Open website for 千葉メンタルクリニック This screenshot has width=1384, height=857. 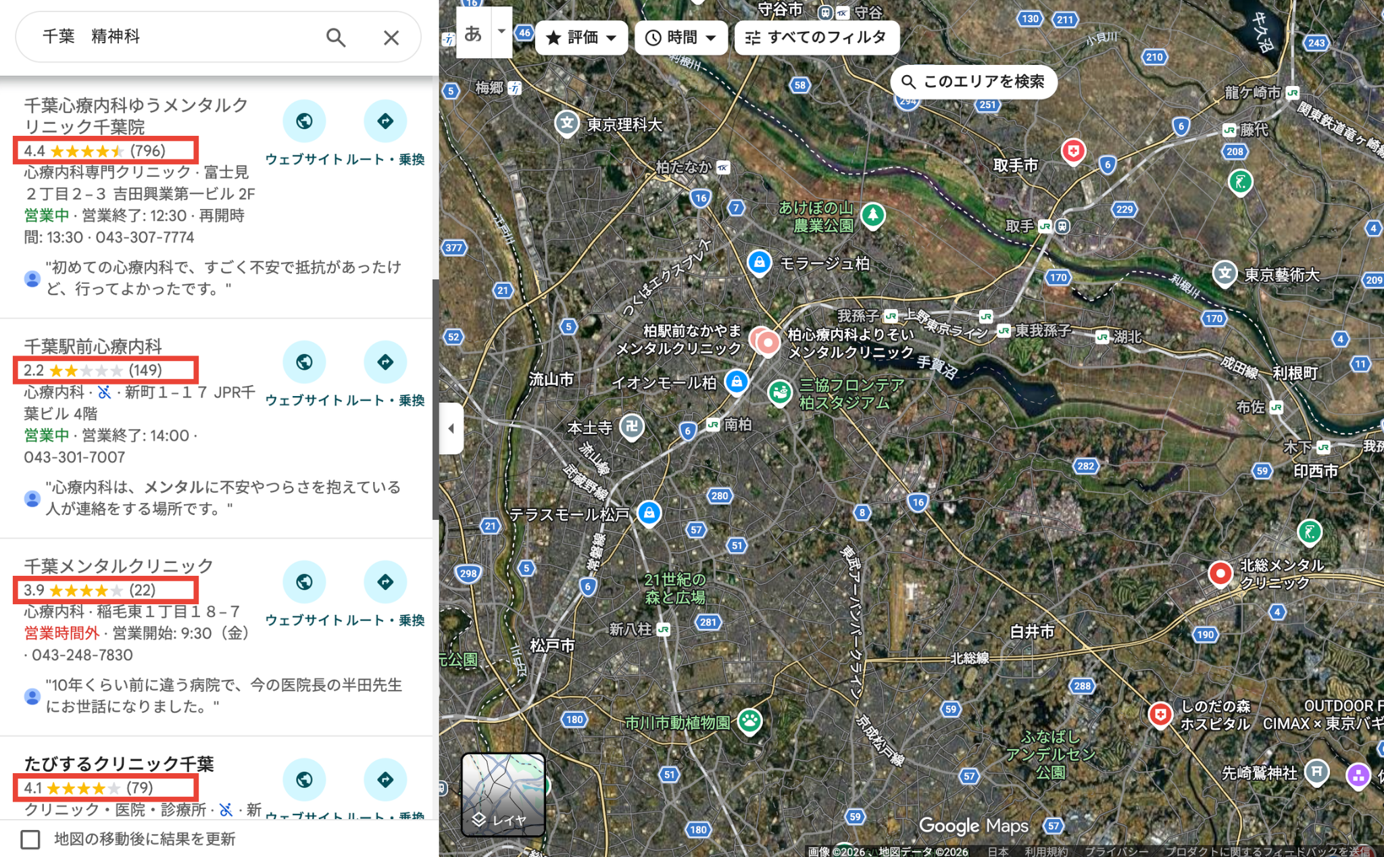point(304,582)
